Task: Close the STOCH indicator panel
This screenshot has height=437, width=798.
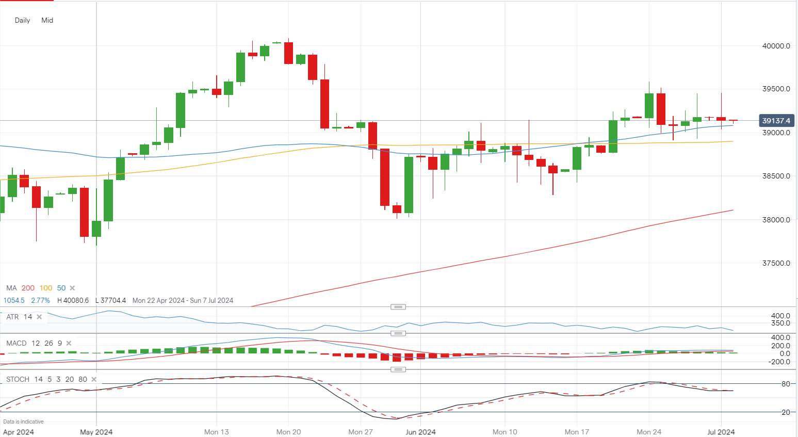Action: 94,379
